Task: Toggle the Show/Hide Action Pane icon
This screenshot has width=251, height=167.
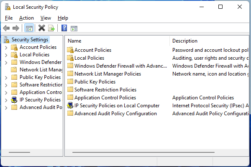Action: point(74,28)
